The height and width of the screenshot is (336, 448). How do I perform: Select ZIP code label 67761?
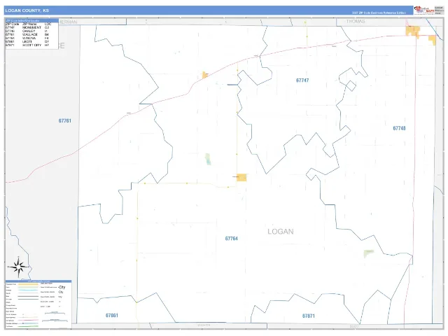click(65, 120)
